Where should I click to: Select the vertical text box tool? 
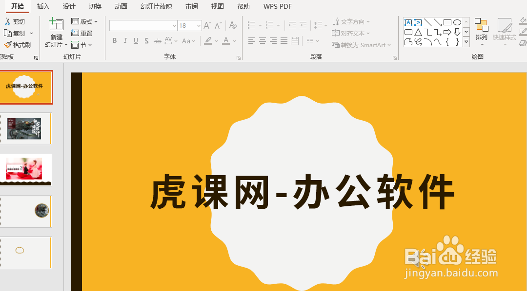pos(418,22)
